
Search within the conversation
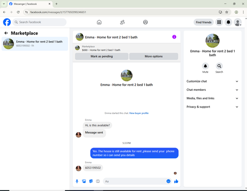click(219, 66)
